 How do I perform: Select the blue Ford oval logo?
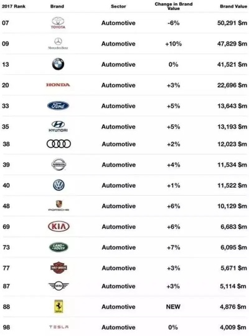coord(58,105)
